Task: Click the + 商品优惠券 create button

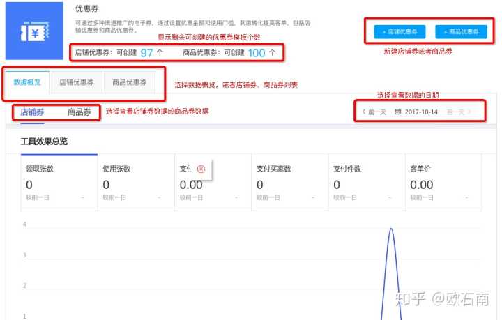Action: tap(461, 32)
